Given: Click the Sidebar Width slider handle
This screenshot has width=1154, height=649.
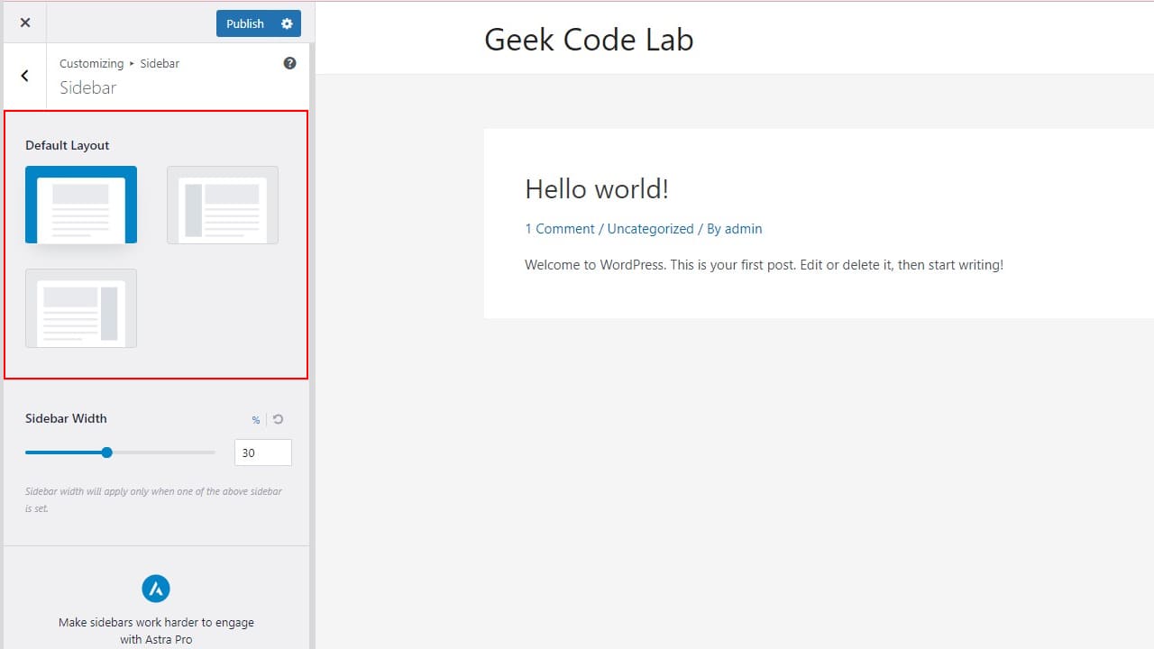Looking at the screenshot, I should (x=106, y=452).
